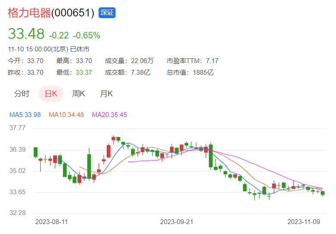Open the 格力电器 stock name link

coord(29,13)
